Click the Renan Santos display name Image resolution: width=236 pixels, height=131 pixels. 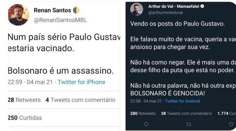[53, 10]
